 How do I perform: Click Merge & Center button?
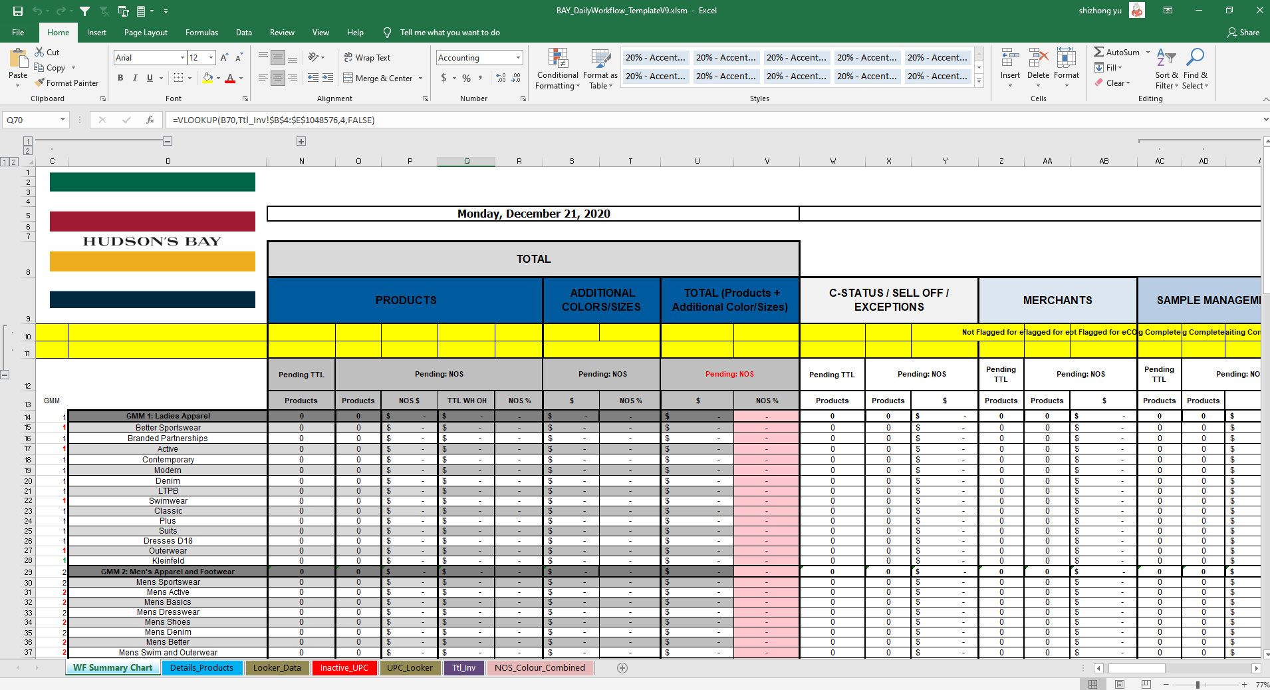click(378, 78)
